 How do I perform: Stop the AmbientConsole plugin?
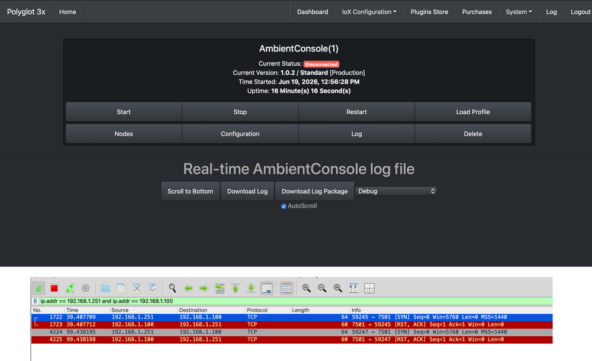tap(240, 112)
